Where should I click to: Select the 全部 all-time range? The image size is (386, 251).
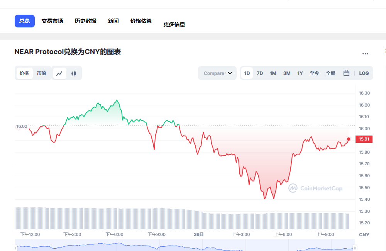click(x=331, y=73)
